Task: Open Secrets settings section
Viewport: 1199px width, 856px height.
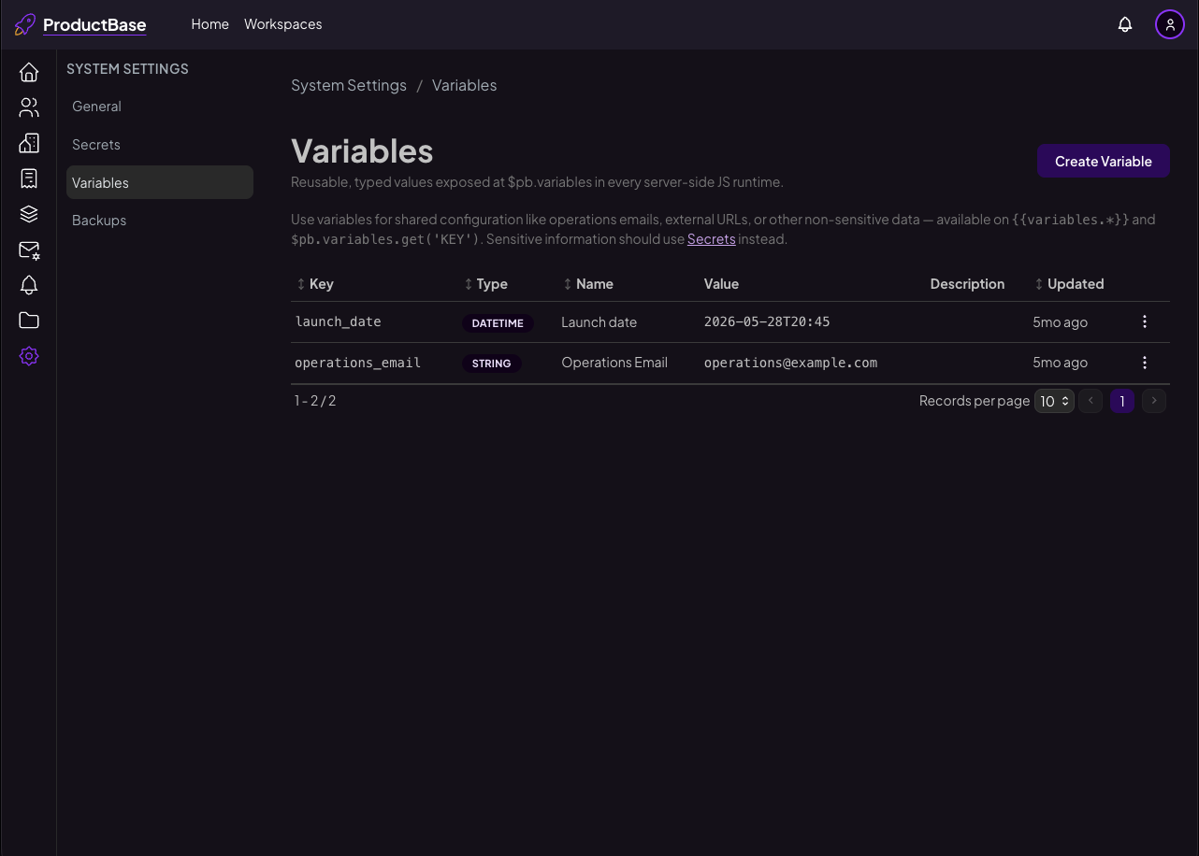Action: [x=160, y=145]
